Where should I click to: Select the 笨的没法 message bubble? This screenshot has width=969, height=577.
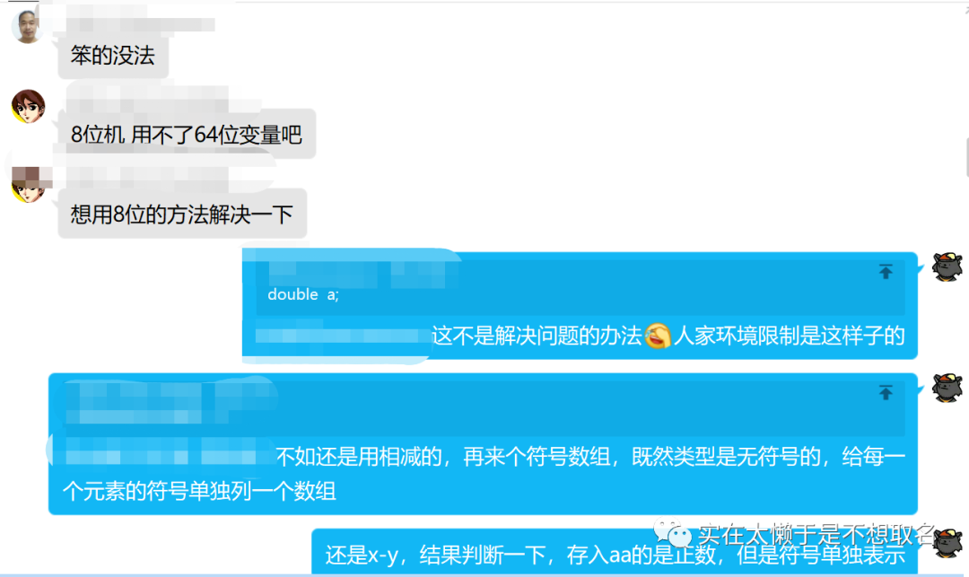tap(113, 56)
